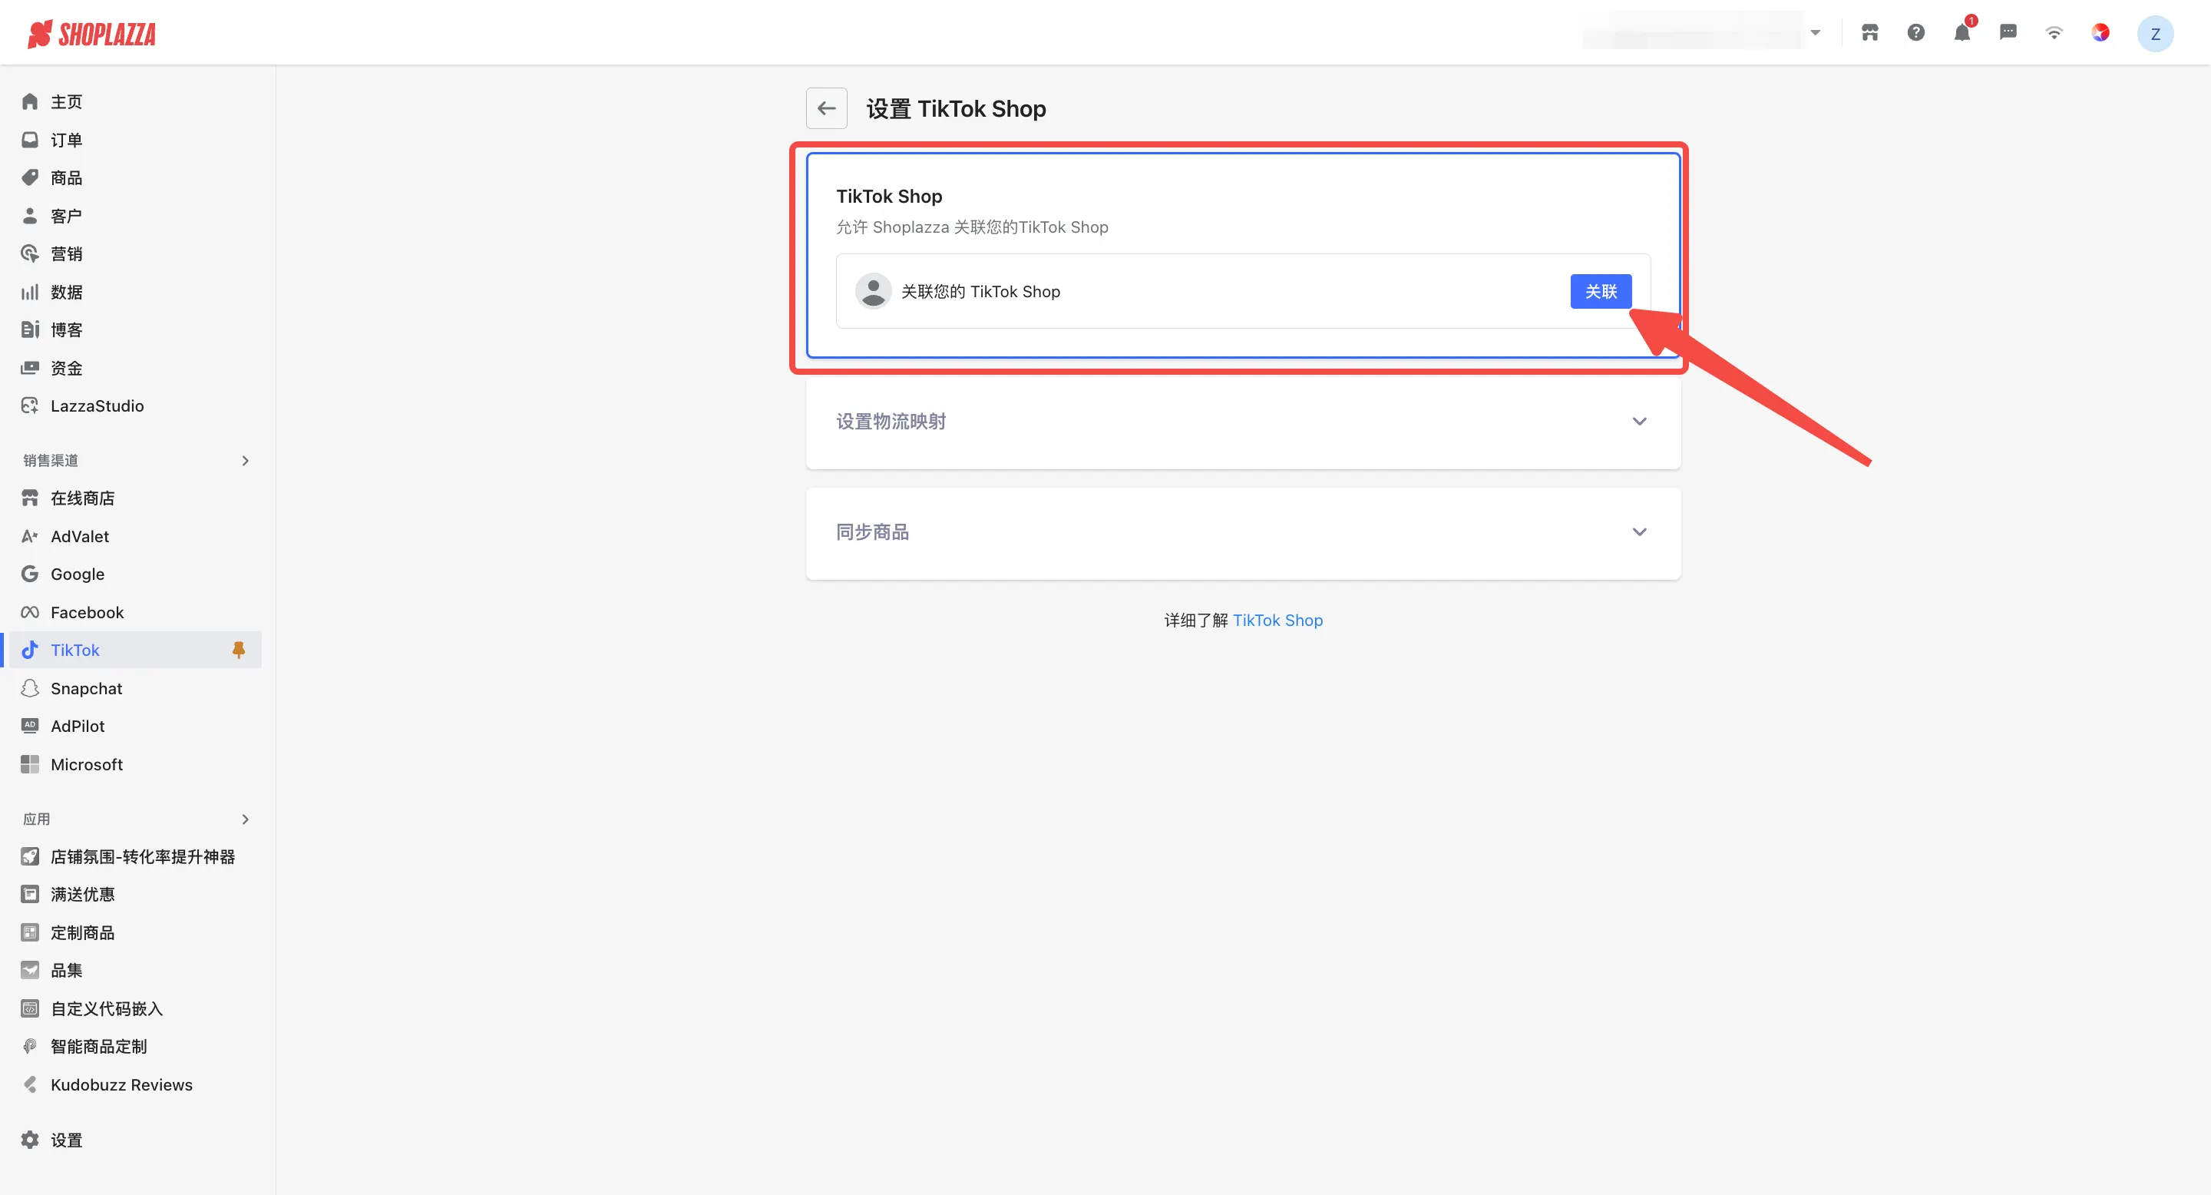The width and height of the screenshot is (2211, 1195).
Task: Click the AdPilot icon
Action: pyautogui.click(x=30, y=727)
